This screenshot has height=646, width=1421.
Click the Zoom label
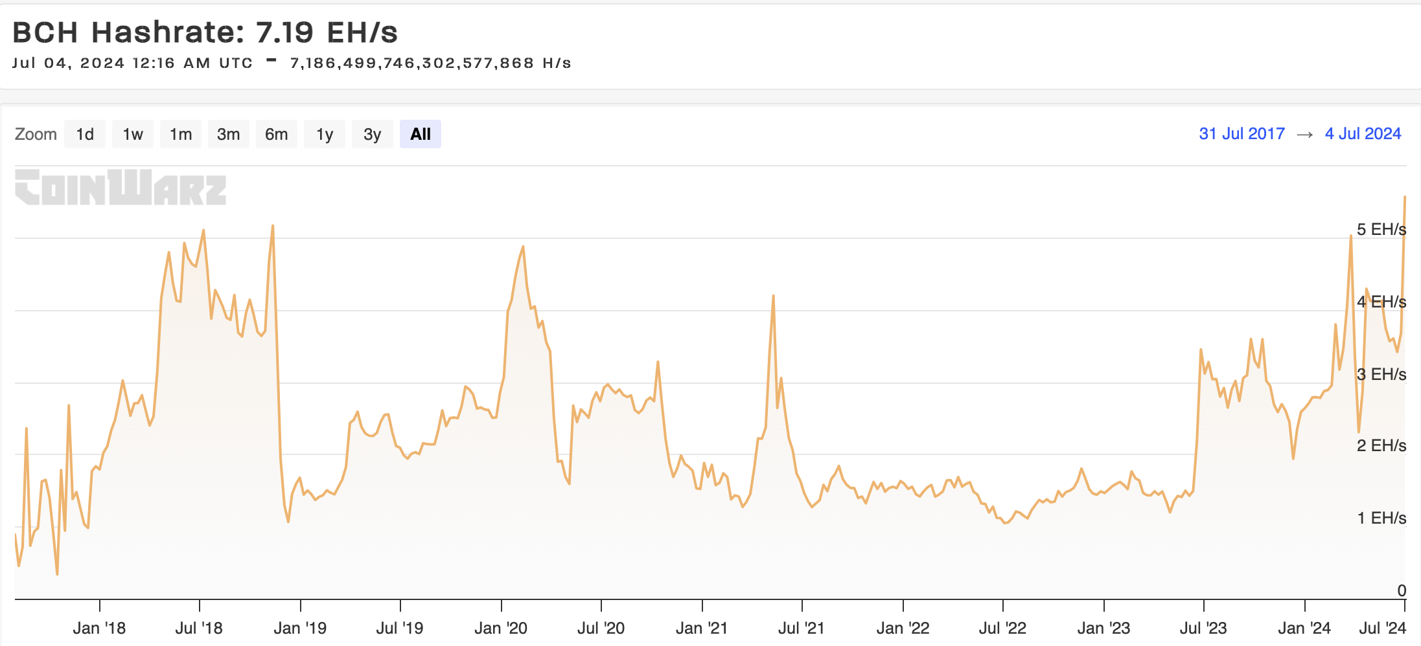click(x=36, y=134)
